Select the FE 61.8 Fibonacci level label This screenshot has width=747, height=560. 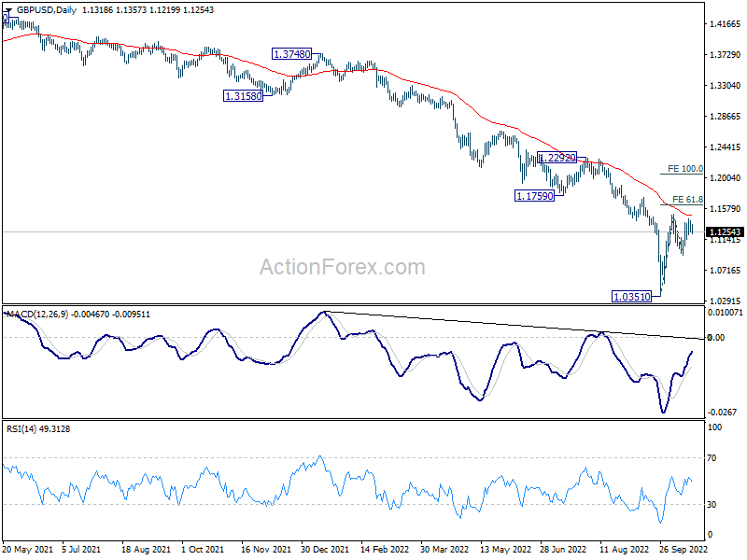[687, 200]
